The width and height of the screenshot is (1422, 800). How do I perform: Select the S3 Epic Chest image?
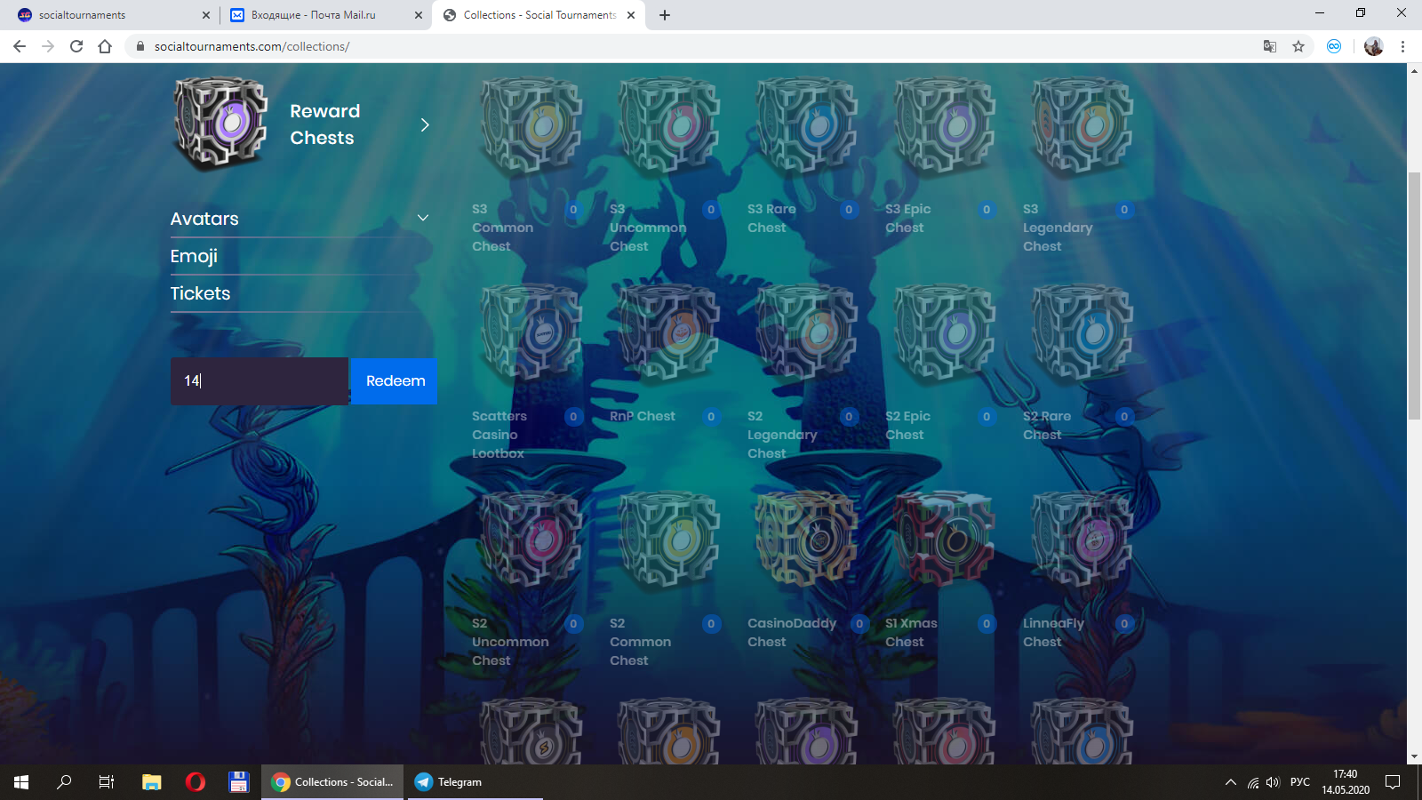(944, 125)
